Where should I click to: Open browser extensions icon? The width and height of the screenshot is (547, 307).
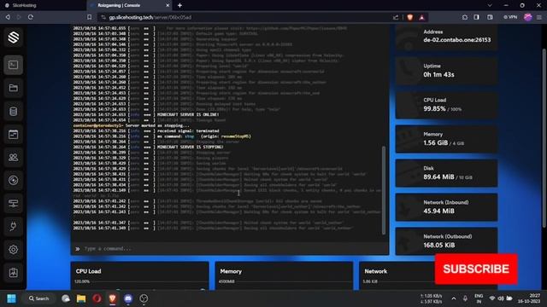pos(465,17)
